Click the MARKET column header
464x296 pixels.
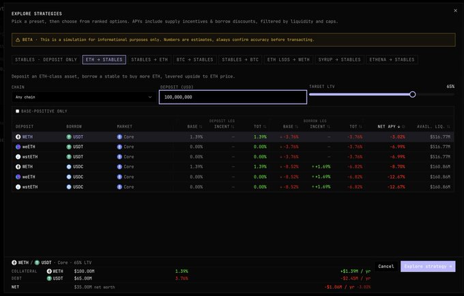click(x=125, y=127)
